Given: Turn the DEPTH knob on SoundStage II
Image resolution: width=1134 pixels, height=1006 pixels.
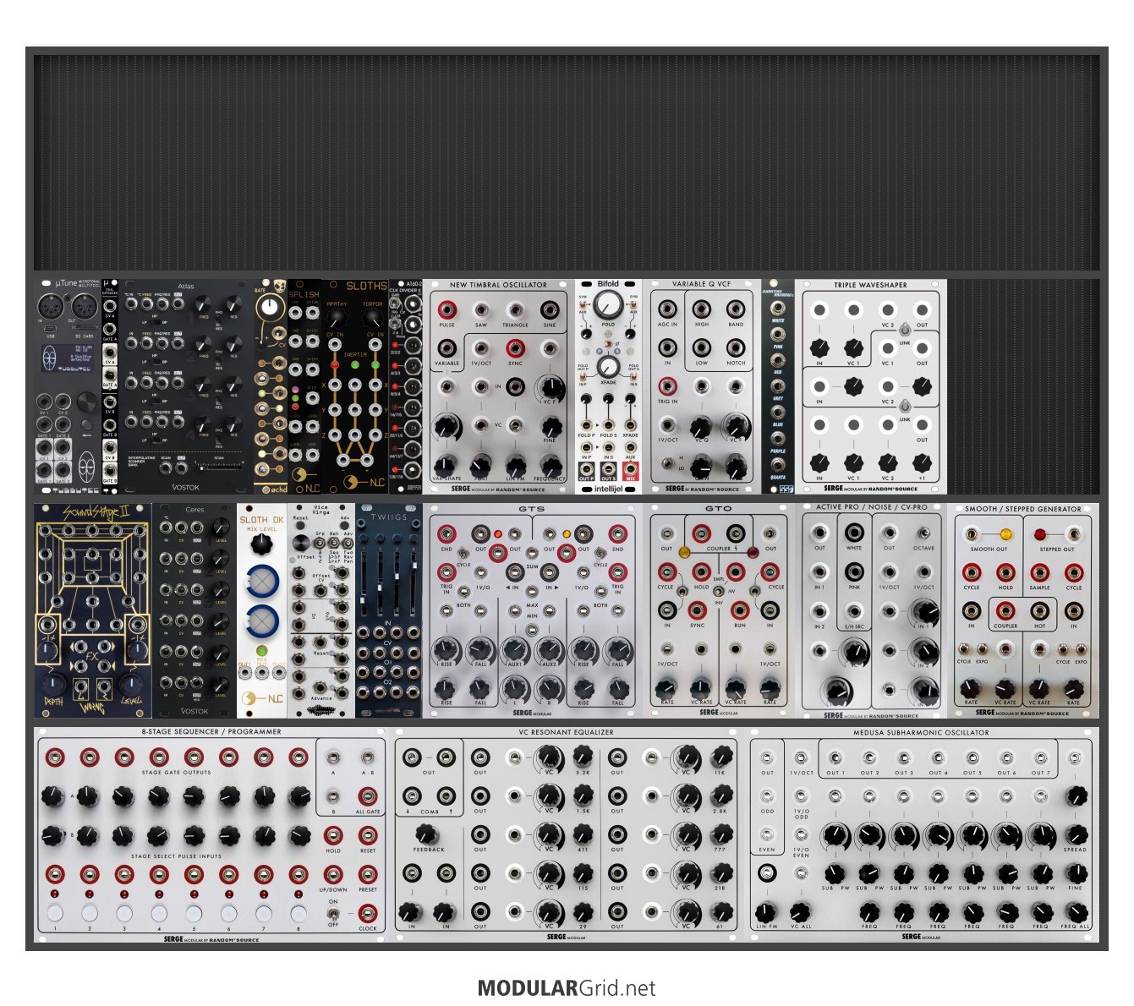Looking at the screenshot, I should [x=53, y=683].
